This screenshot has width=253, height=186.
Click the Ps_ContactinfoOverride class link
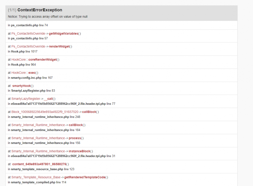click(28, 33)
